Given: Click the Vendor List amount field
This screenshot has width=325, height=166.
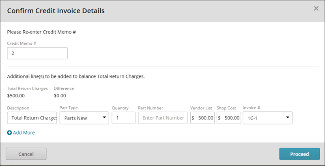Looking at the screenshot, I should (x=205, y=118).
